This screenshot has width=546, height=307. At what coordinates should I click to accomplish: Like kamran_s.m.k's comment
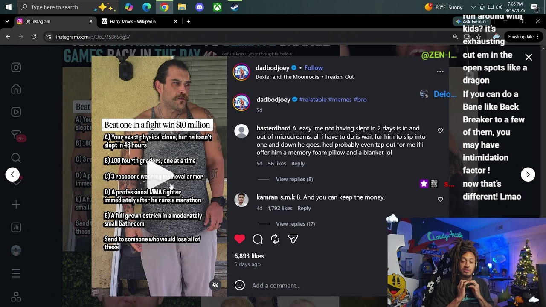440,199
